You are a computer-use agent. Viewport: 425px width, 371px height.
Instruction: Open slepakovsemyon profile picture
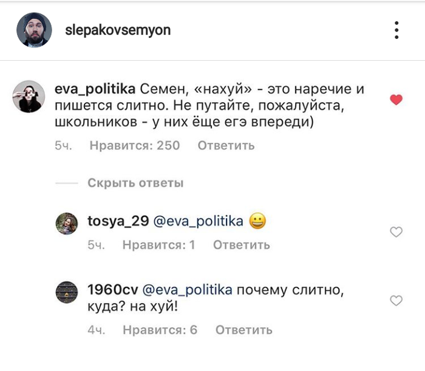pyautogui.click(x=33, y=30)
